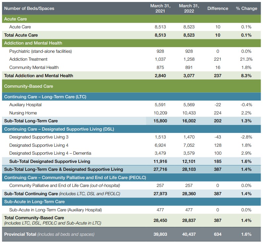Select the 'Designated Supportive Living 4 – Dementia' label
The image size is (263, 243).
(50, 153)
